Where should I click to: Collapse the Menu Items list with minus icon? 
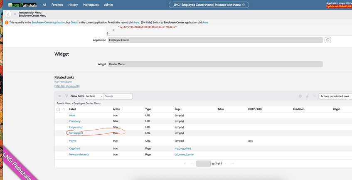click(315, 96)
